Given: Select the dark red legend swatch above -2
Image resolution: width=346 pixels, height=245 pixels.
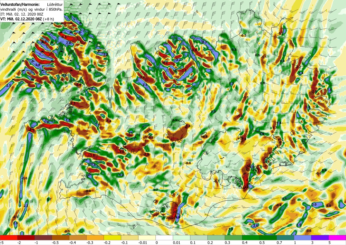Looking at the screenshot, I should point(26,238).
